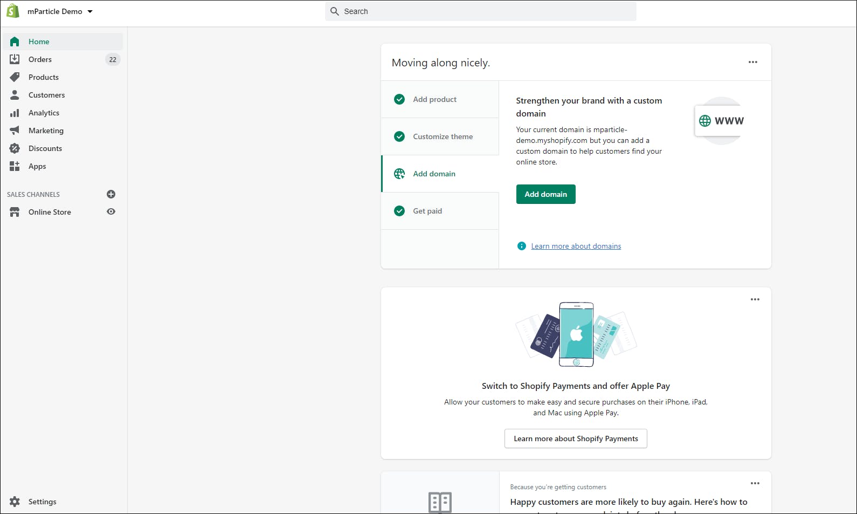
Task: Open options menu on Apple Pay card
Action: click(755, 299)
